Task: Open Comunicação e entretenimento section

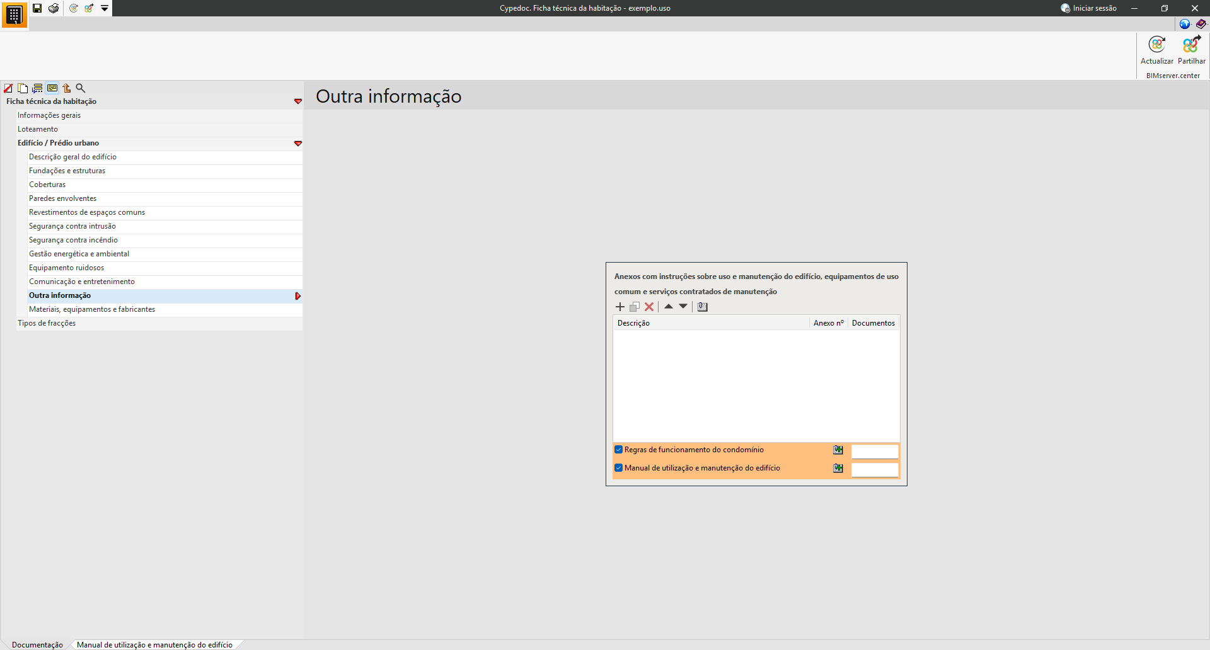Action: pyautogui.click(x=165, y=282)
